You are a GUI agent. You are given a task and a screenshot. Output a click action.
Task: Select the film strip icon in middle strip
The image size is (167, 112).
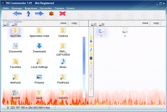91,58
